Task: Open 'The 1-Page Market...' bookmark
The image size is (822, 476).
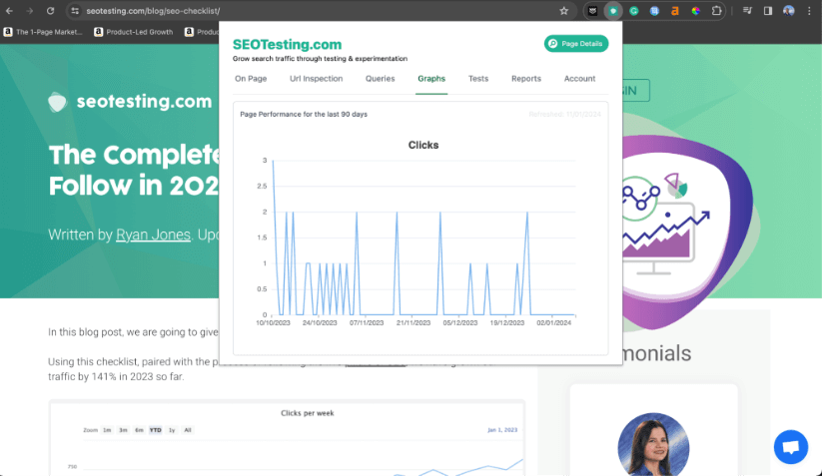Action: [44, 32]
